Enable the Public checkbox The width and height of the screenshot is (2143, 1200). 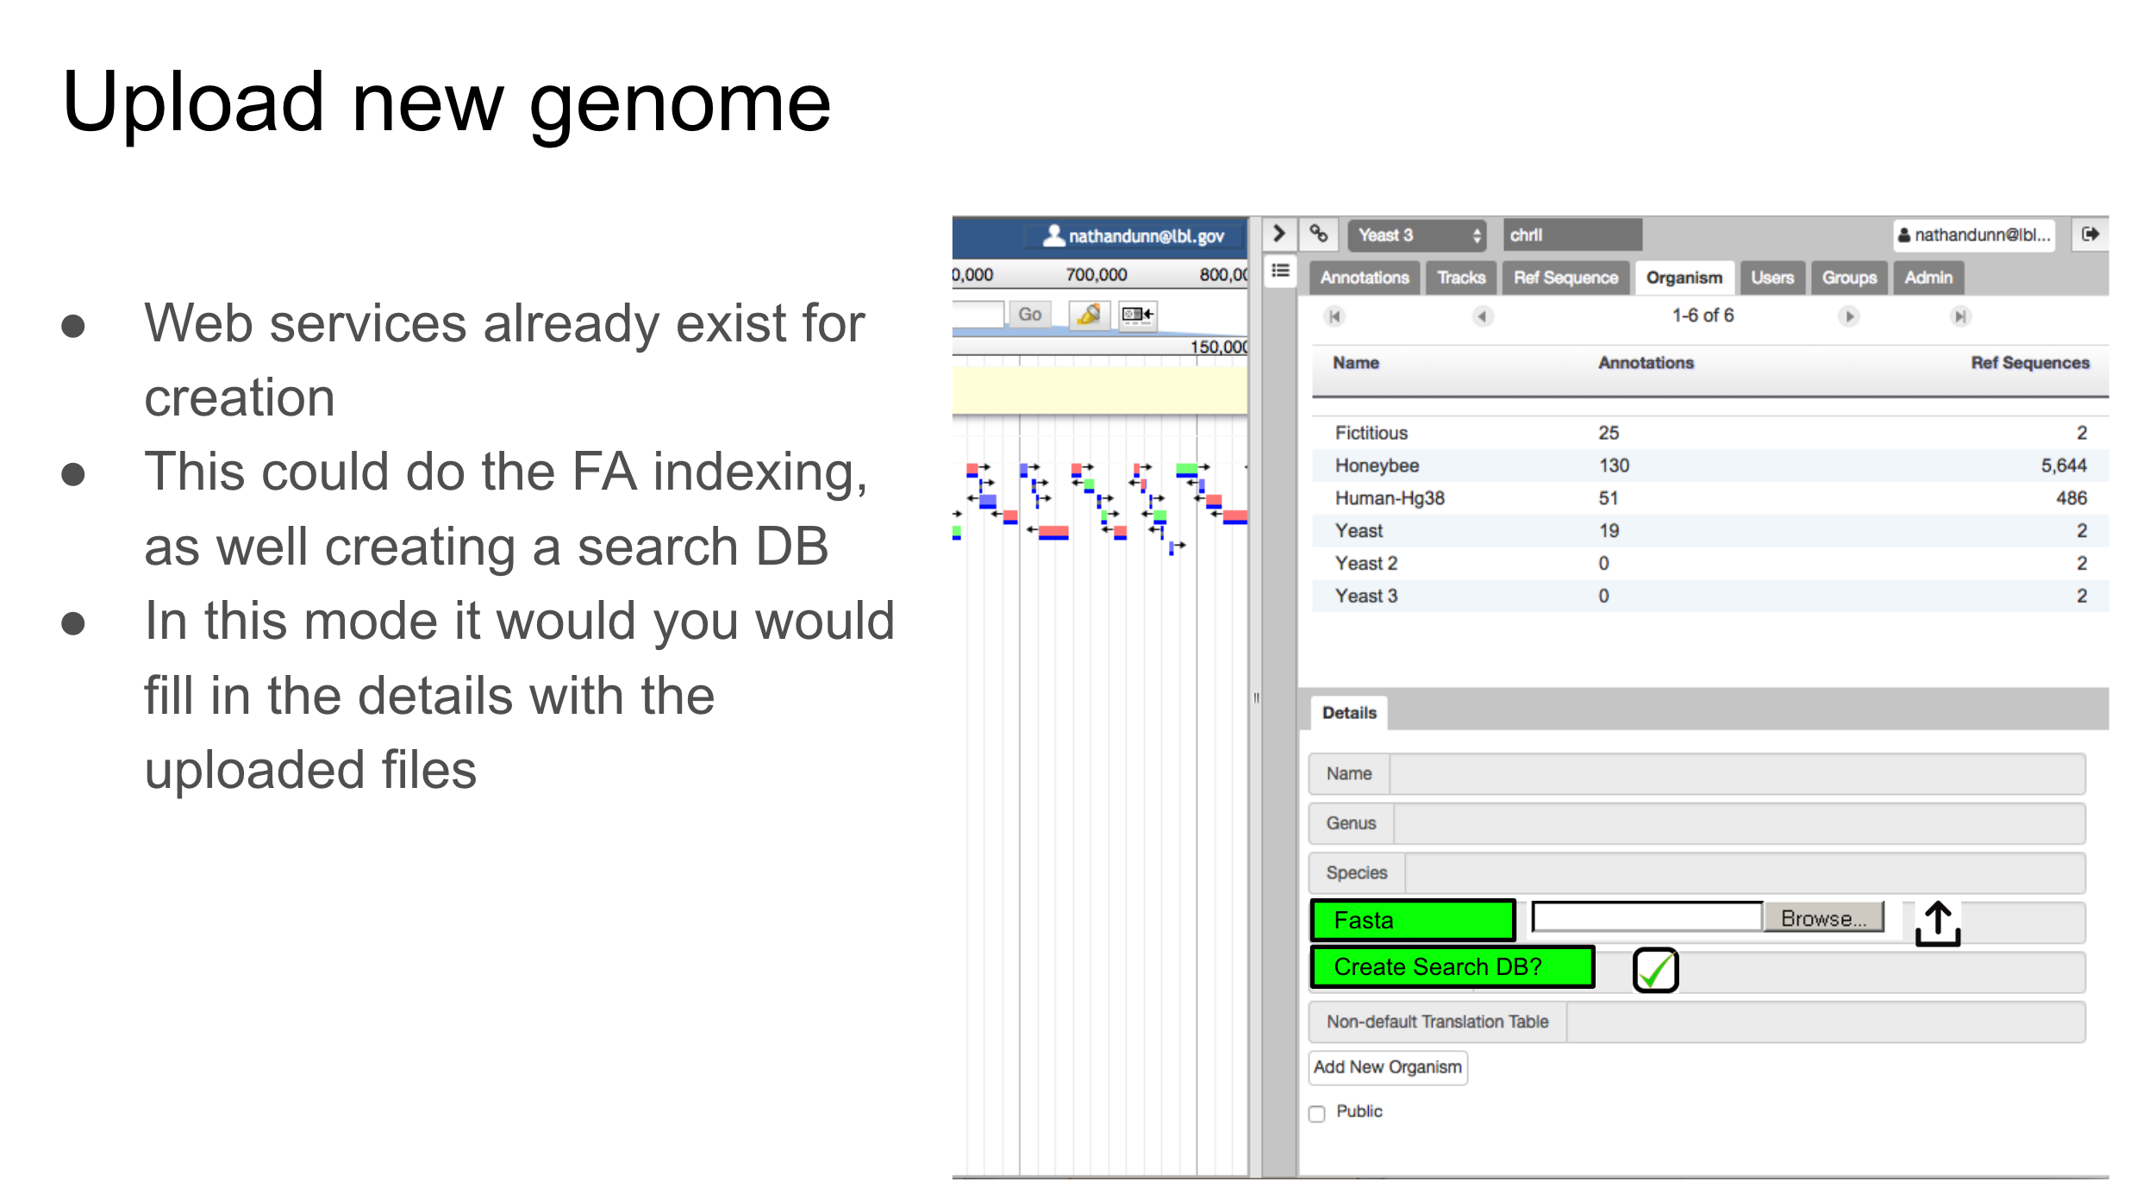pos(1317,1113)
